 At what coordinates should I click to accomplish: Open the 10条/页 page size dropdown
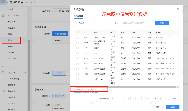pyautogui.click(x=157, y=99)
